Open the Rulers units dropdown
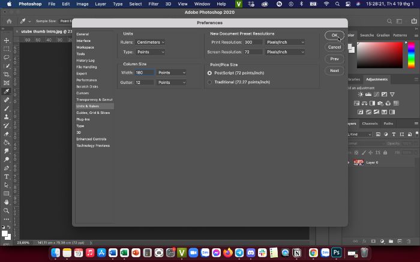This screenshot has height=262, width=420. (x=150, y=43)
